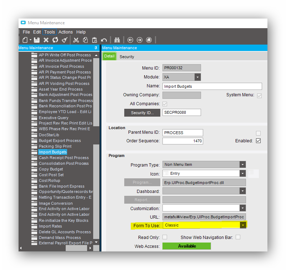Click folder icon beside Cost Post Set
Screen dimensions: 286x270
point(34,175)
